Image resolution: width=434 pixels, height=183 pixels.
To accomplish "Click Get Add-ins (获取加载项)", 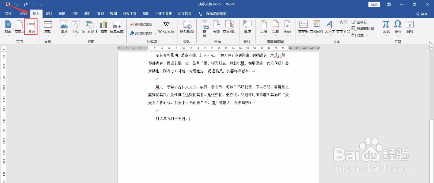I will 141,24.
